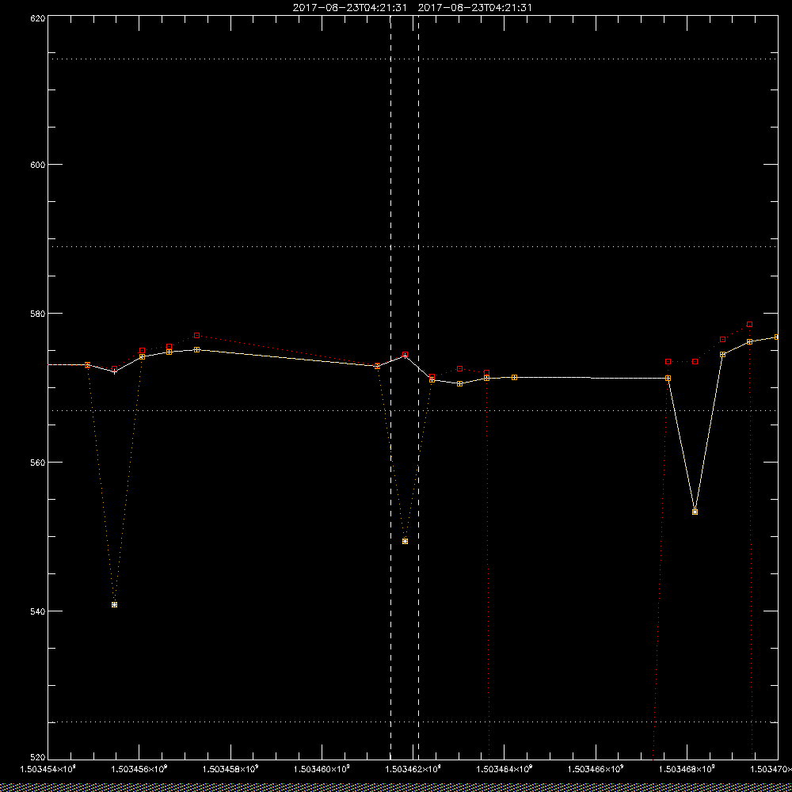
Task: Click the left title timestamp 2017-08-23T04:21:31
Action: (x=349, y=8)
